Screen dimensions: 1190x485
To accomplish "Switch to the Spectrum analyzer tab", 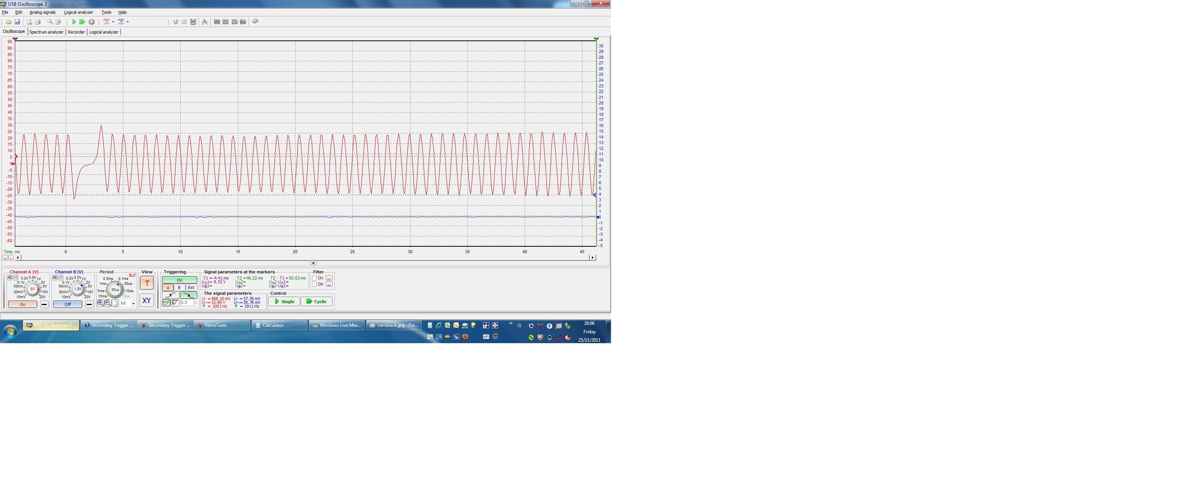I will pyautogui.click(x=46, y=32).
